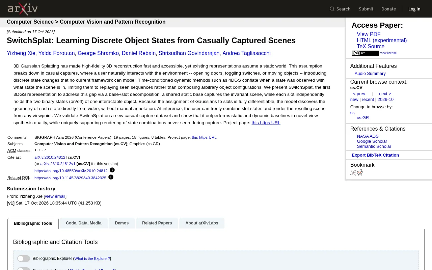432x270 pixels.
Task: Open the View PDF link
Action: (x=369, y=34)
